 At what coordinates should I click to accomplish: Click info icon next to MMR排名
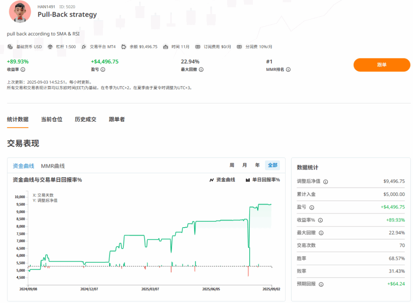point(288,70)
